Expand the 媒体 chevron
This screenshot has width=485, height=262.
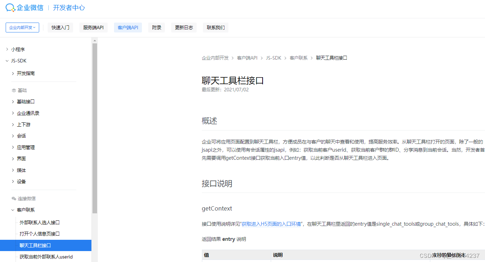(13, 170)
